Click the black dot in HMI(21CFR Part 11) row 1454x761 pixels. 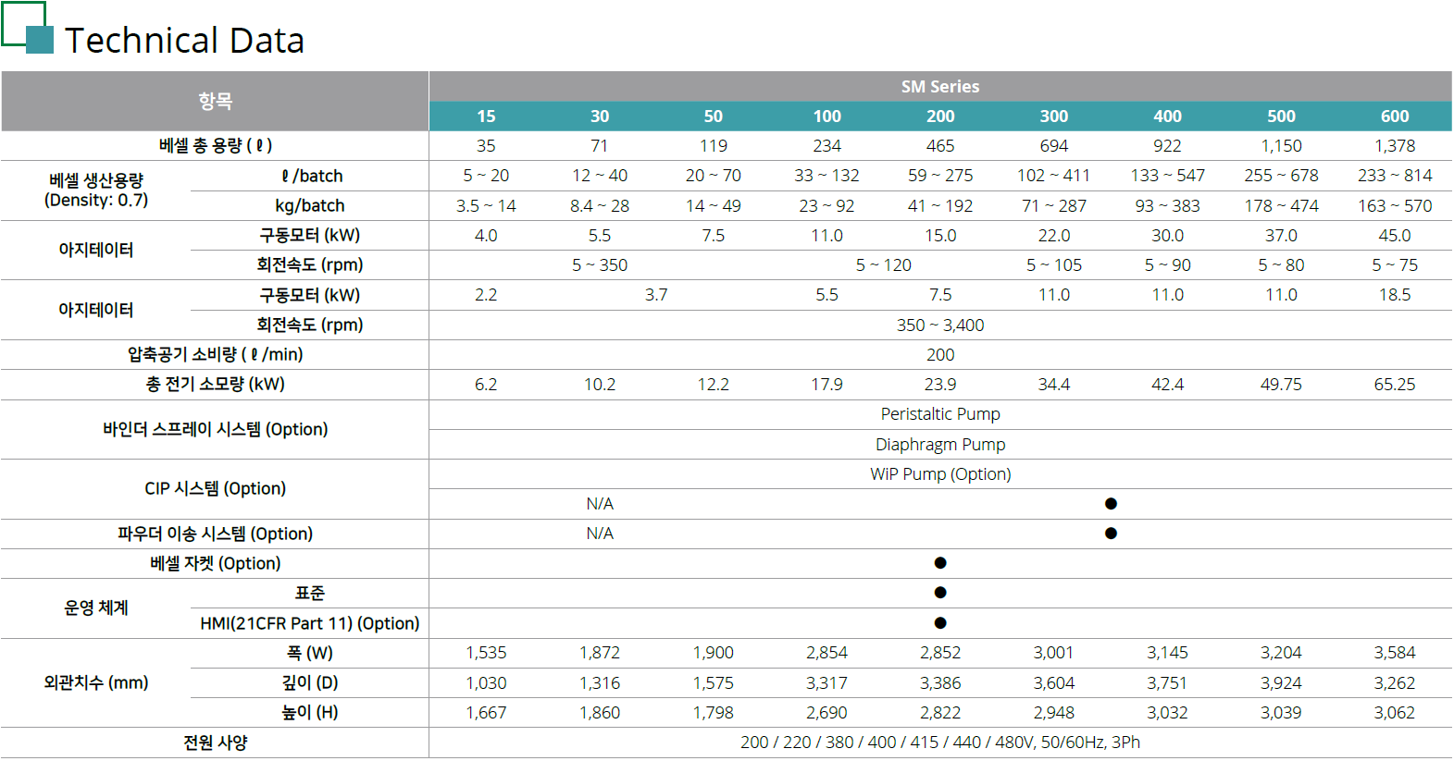(940, 623)
